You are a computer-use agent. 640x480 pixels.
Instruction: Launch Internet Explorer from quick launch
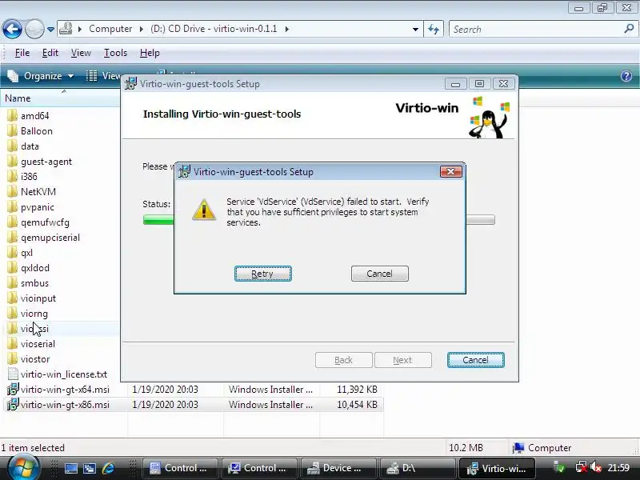click(108, 468)
